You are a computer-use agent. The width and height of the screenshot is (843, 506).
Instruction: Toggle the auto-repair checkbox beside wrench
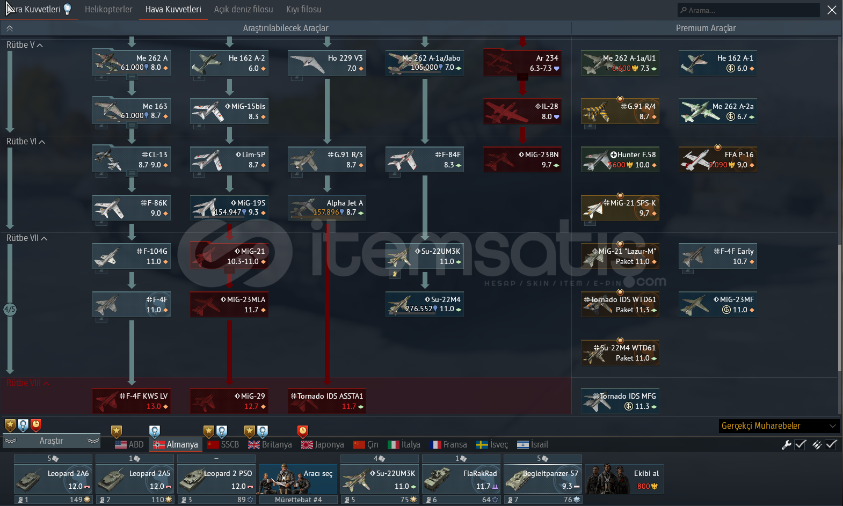pyautogui.click(x=800, y=444)
